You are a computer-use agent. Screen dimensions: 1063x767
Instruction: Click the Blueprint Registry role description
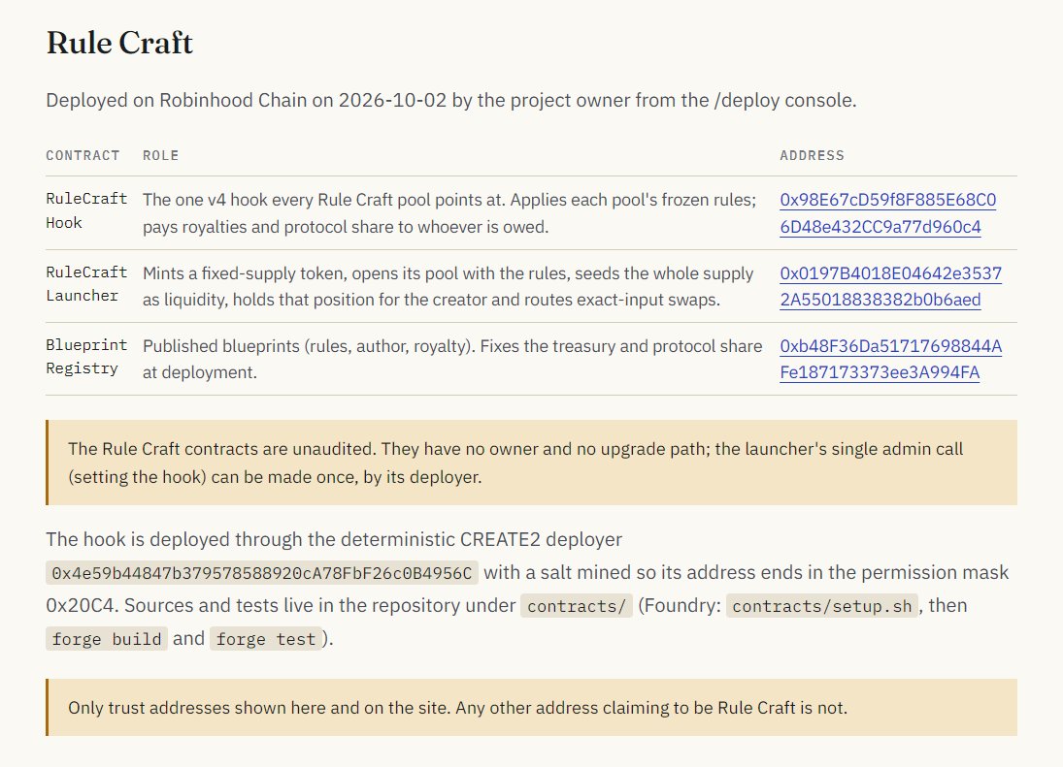click(452, 360)
